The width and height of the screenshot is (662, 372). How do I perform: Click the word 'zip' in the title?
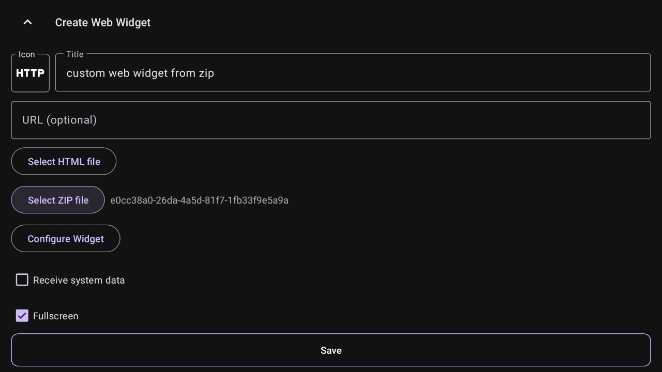(x=206, y=73)
